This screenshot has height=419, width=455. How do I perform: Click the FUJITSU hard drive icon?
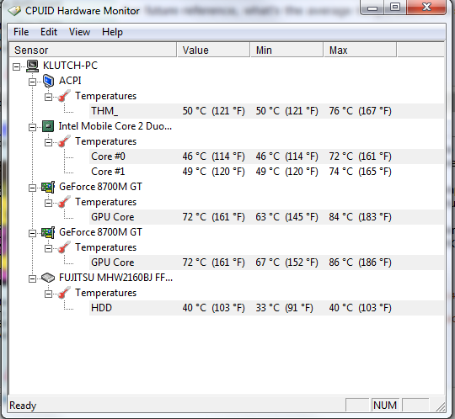pos(48,278)
